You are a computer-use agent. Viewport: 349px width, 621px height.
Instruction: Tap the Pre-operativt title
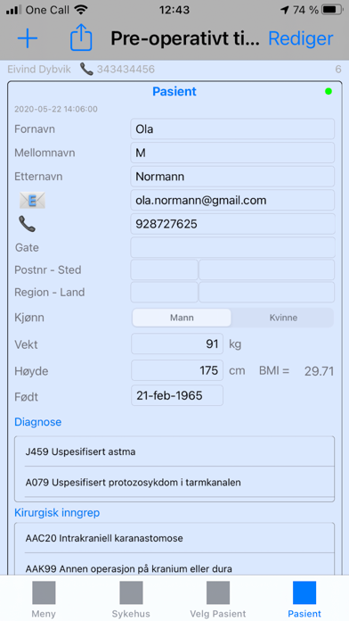pos(185,38)
